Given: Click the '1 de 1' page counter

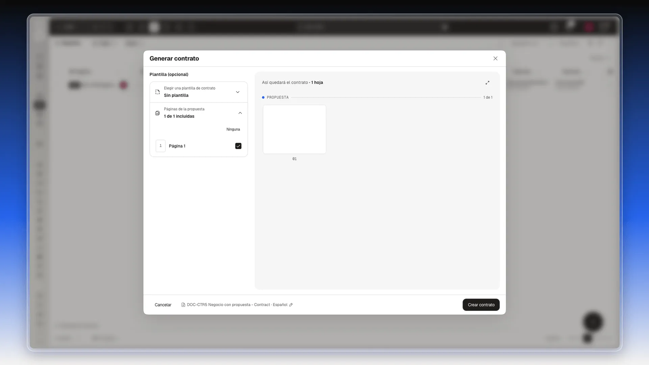Looking at the screenshot, I should 488,97.
